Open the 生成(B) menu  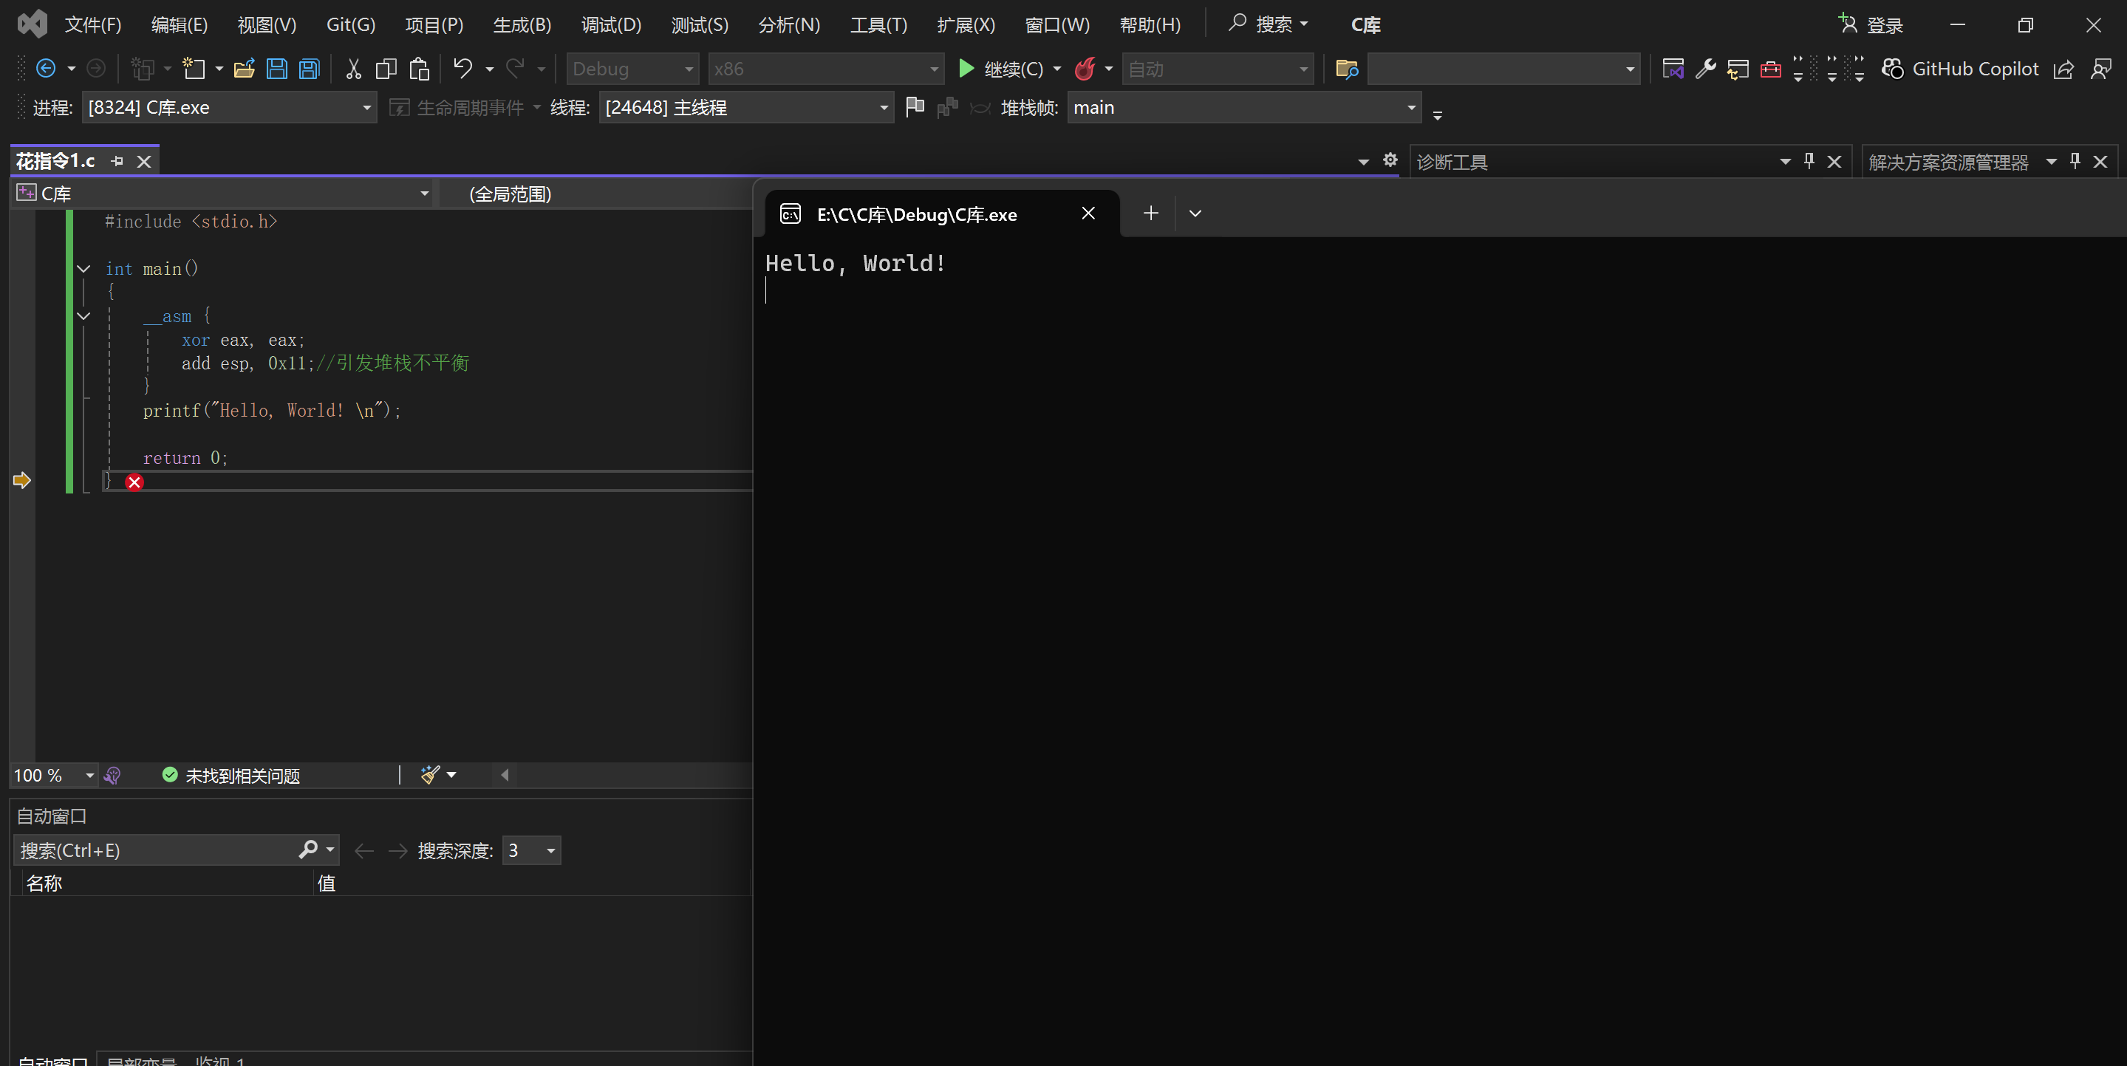point(521,25)
